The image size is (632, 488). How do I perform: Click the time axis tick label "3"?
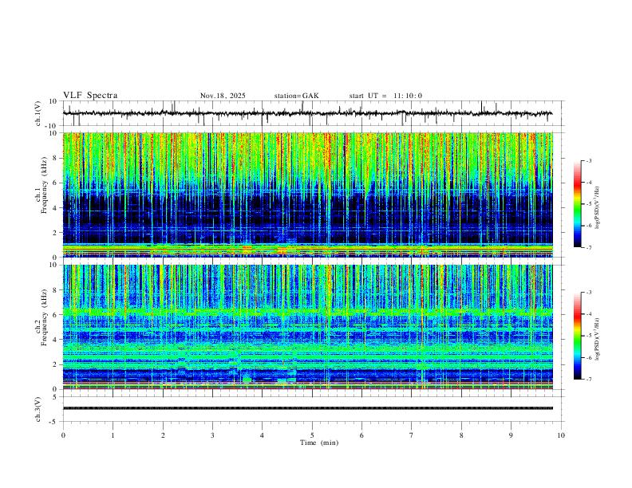(212, 435)
